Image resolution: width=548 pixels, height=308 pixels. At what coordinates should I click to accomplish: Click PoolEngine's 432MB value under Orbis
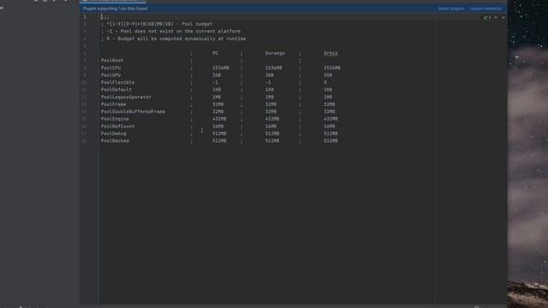coord(331,119)
